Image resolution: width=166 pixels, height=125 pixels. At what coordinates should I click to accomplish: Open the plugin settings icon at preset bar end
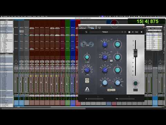(141, 32)
